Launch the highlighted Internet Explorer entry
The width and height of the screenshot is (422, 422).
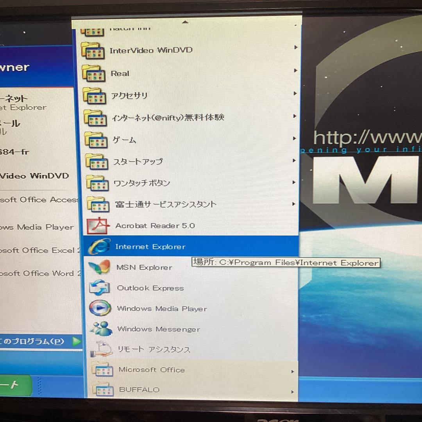pos(150,247)
